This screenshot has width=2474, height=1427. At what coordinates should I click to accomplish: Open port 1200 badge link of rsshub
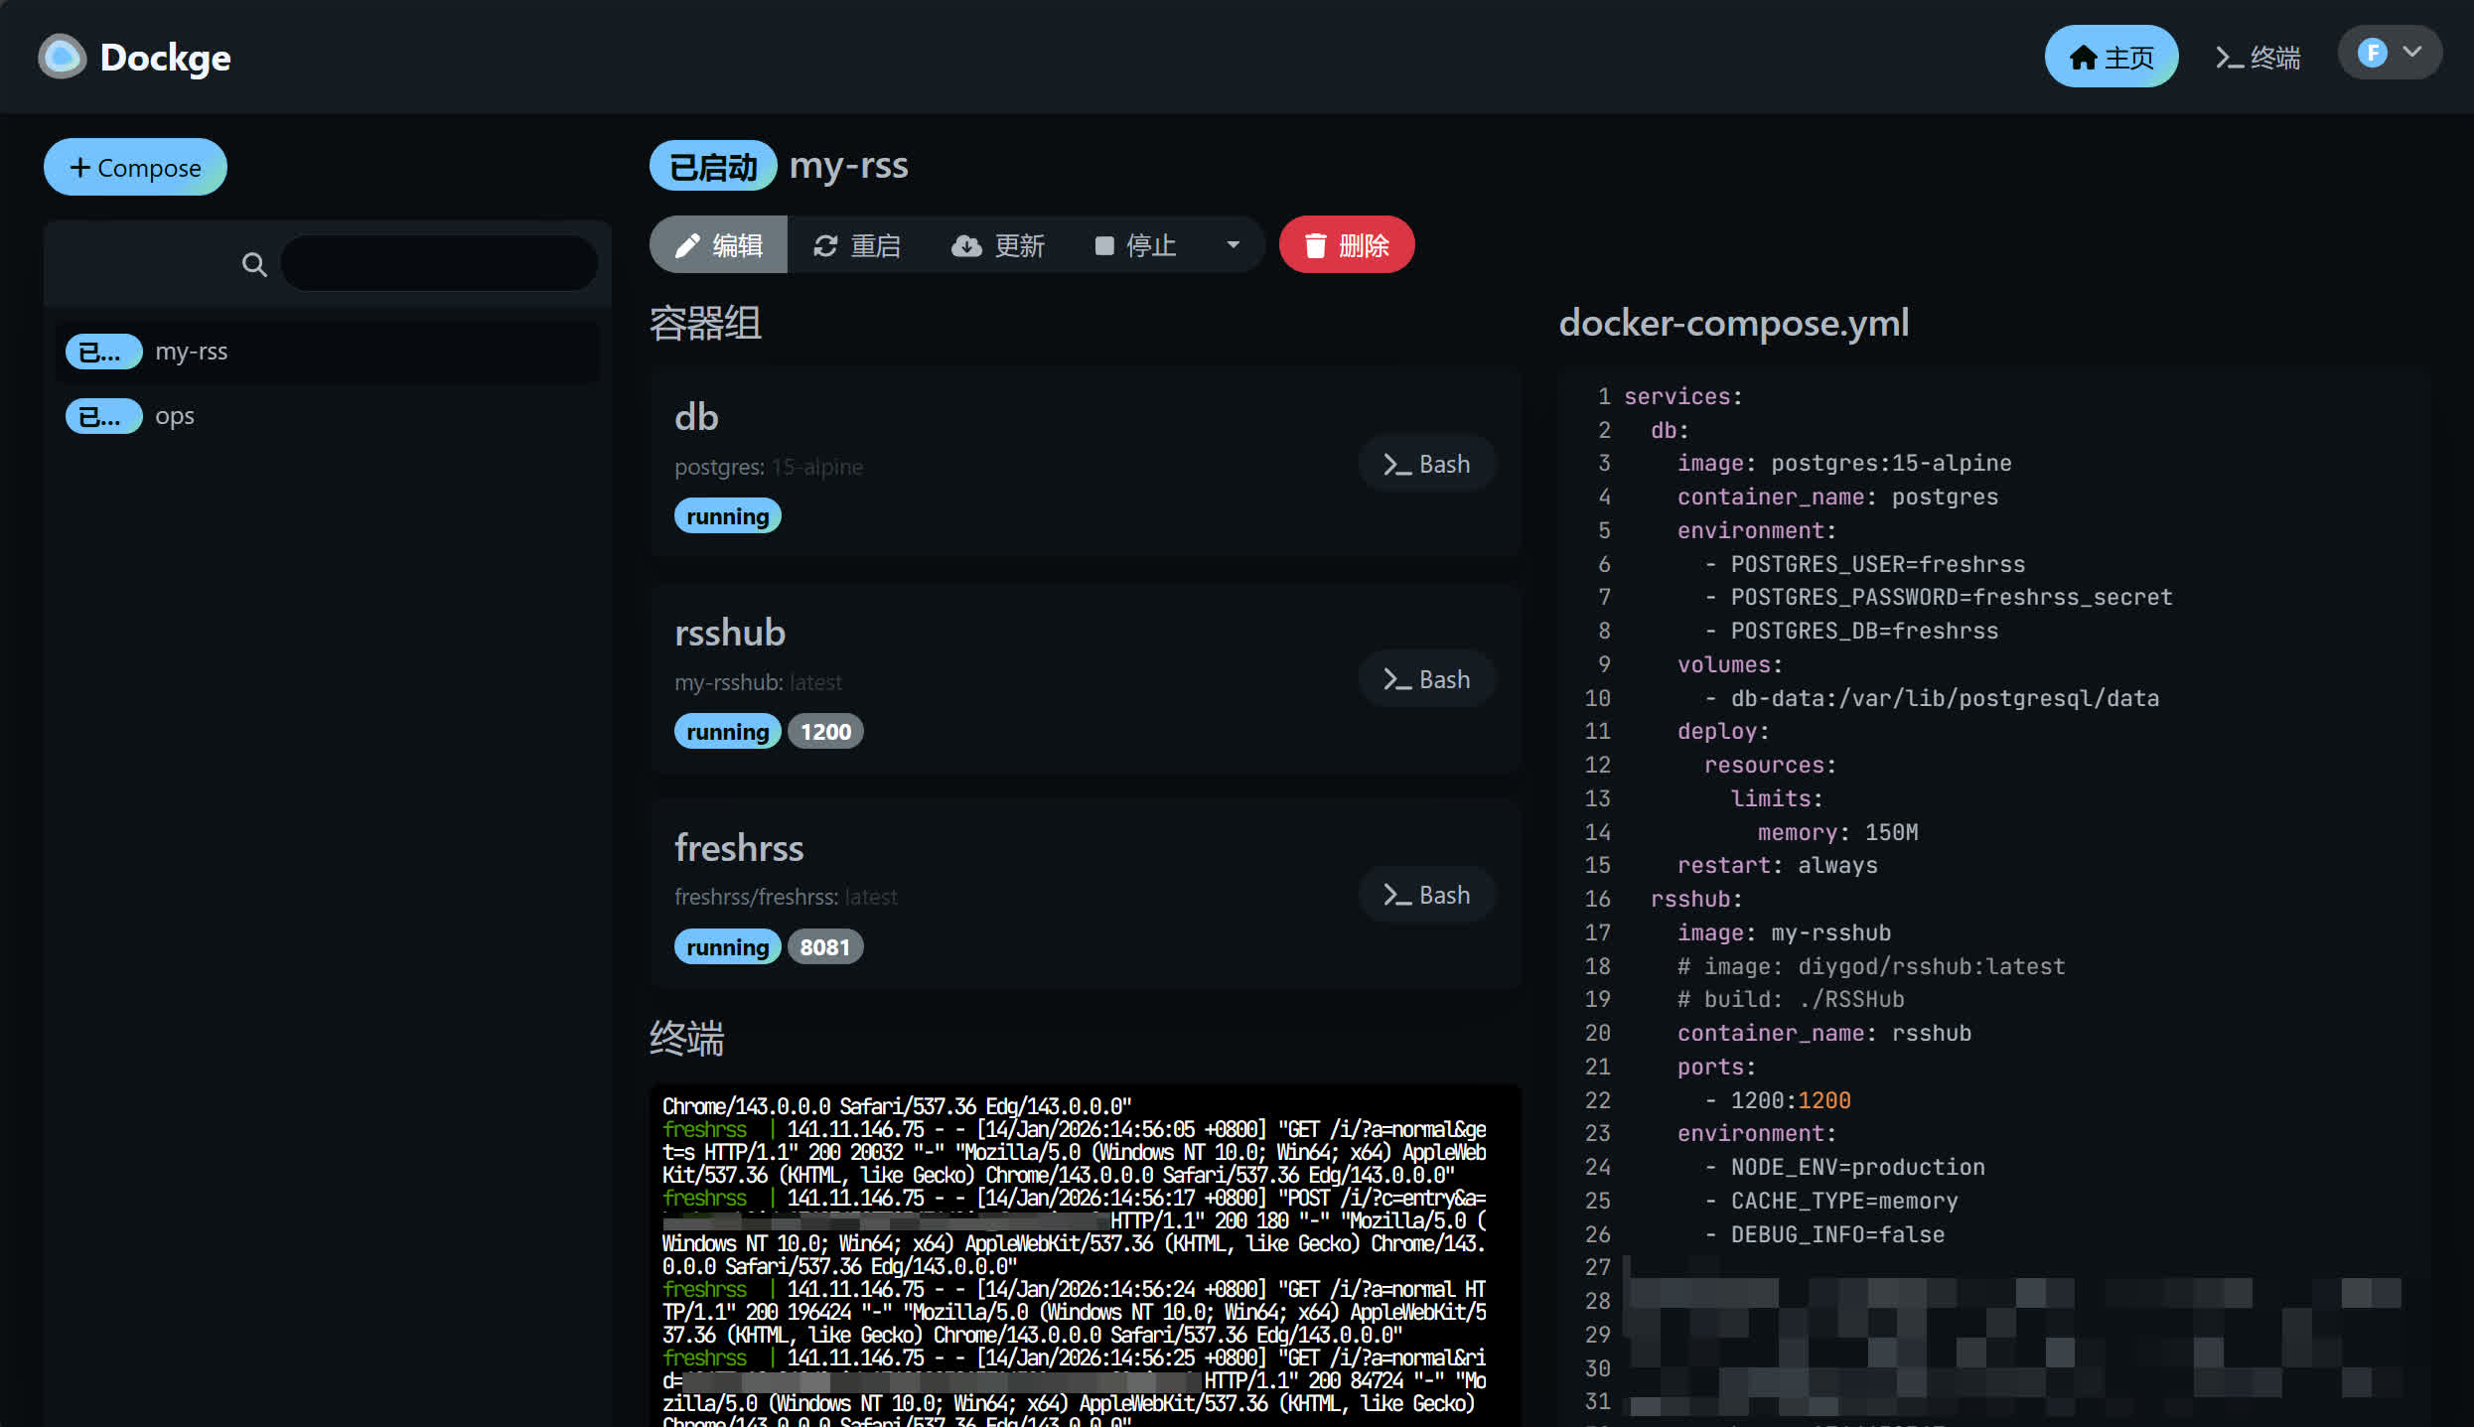(x=824, y=732)
